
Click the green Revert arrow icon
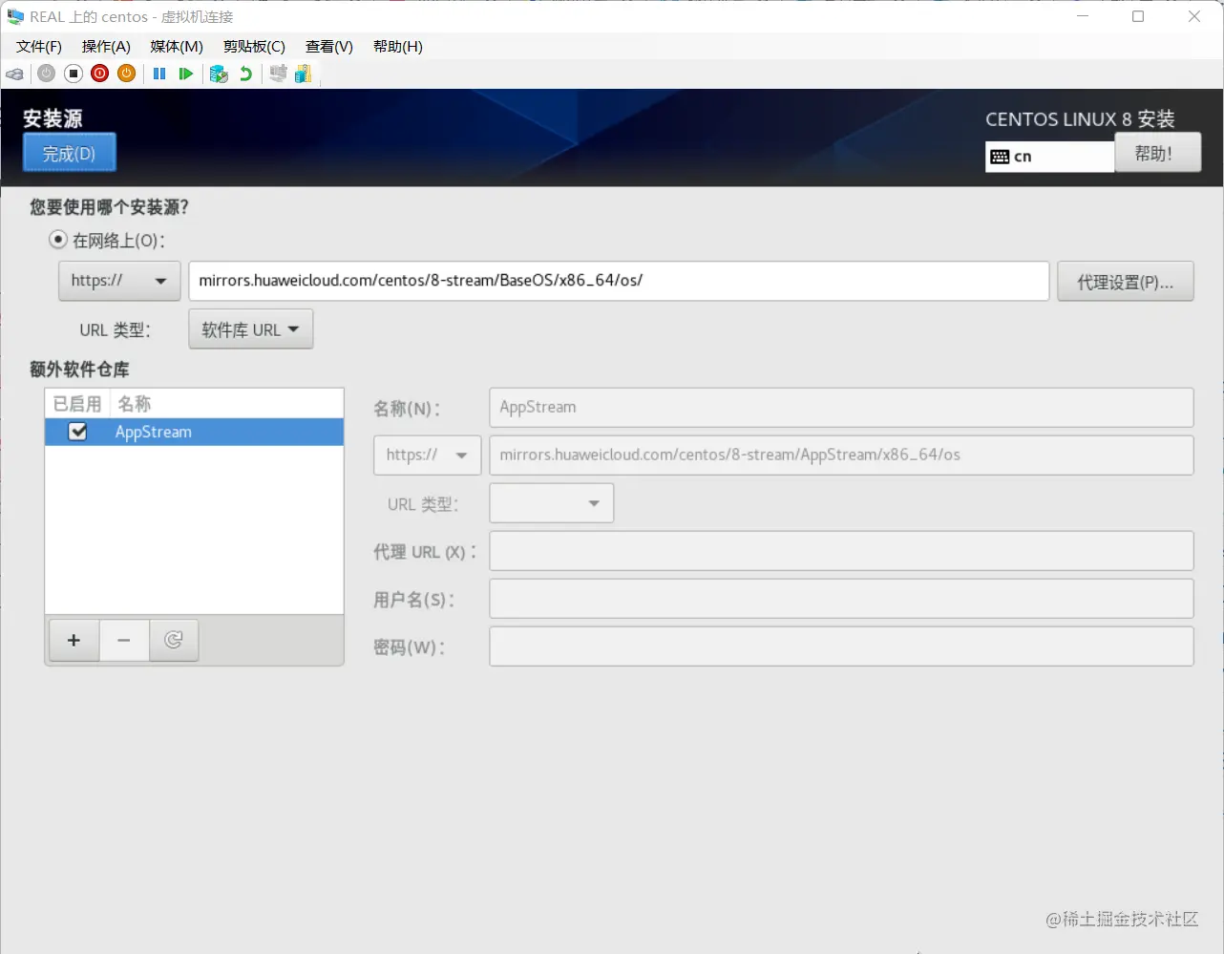[246, 74]
